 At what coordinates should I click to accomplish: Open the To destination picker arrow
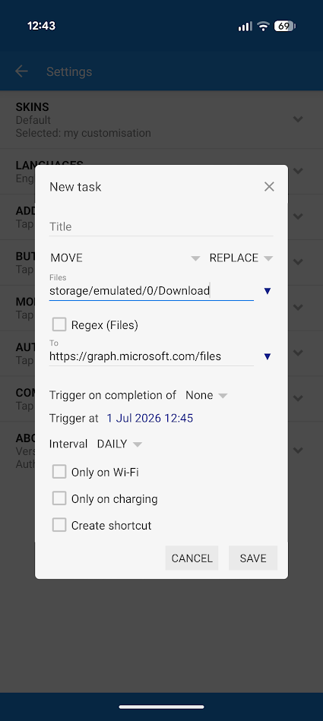coord(268,356)
